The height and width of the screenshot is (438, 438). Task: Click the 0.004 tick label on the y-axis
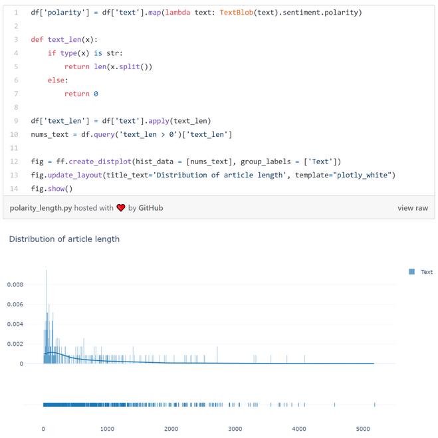point(15,324)
